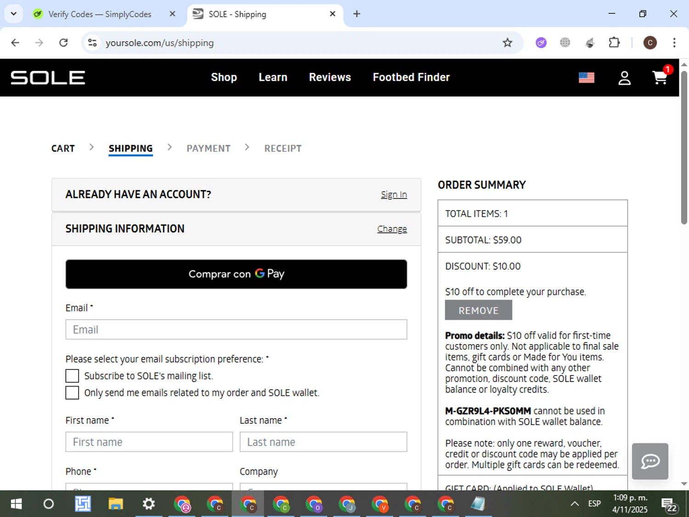
Task: Focus the Email input field
Action: click(x=236, y=330)
